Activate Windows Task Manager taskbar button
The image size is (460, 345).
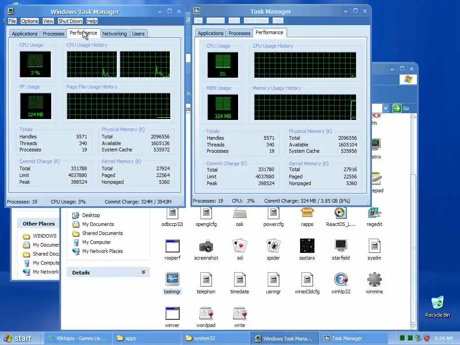point(284,338)
